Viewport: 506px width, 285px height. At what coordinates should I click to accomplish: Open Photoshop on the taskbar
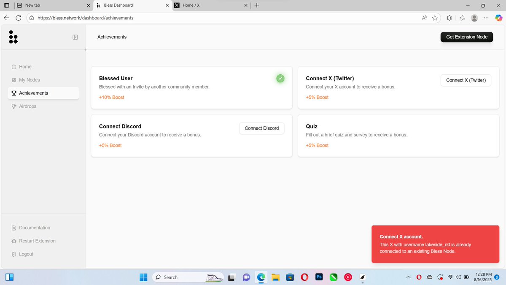point(319,277)
